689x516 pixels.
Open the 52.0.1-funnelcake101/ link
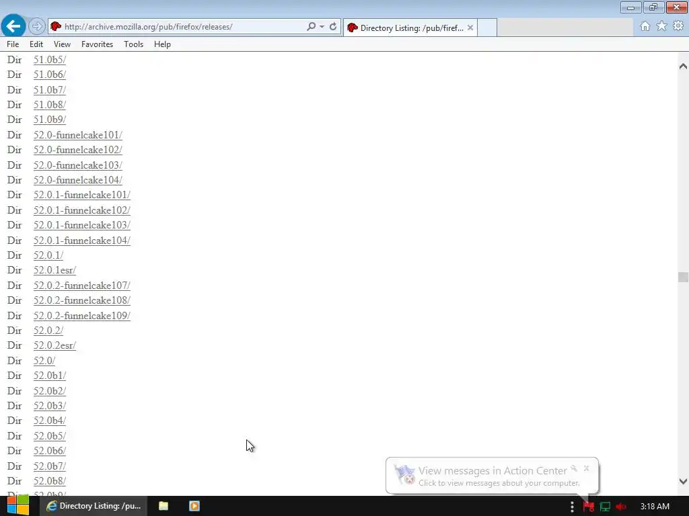coord(81,195)
